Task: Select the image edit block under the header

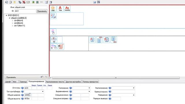Action: click(53, 16)
